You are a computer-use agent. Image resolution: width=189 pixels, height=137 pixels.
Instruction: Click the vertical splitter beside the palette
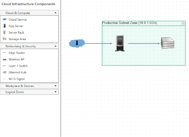[x=61, y=68]
